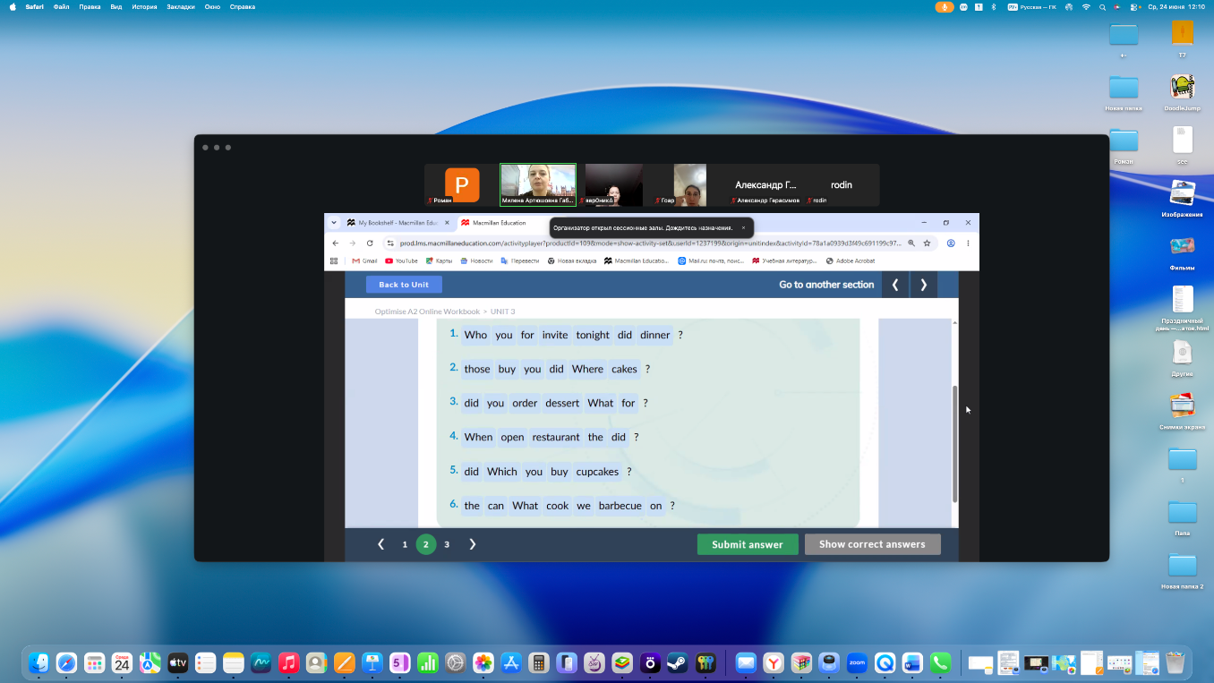The height and width of the screenshot is (683, 1214).
Task: Submit the answer
Action: pyautogui.click(x=748, y=544)
